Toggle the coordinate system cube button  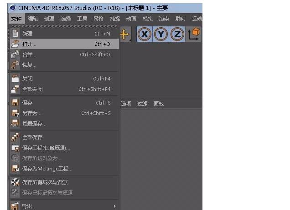pyautogui.click(x=193, y=34)
